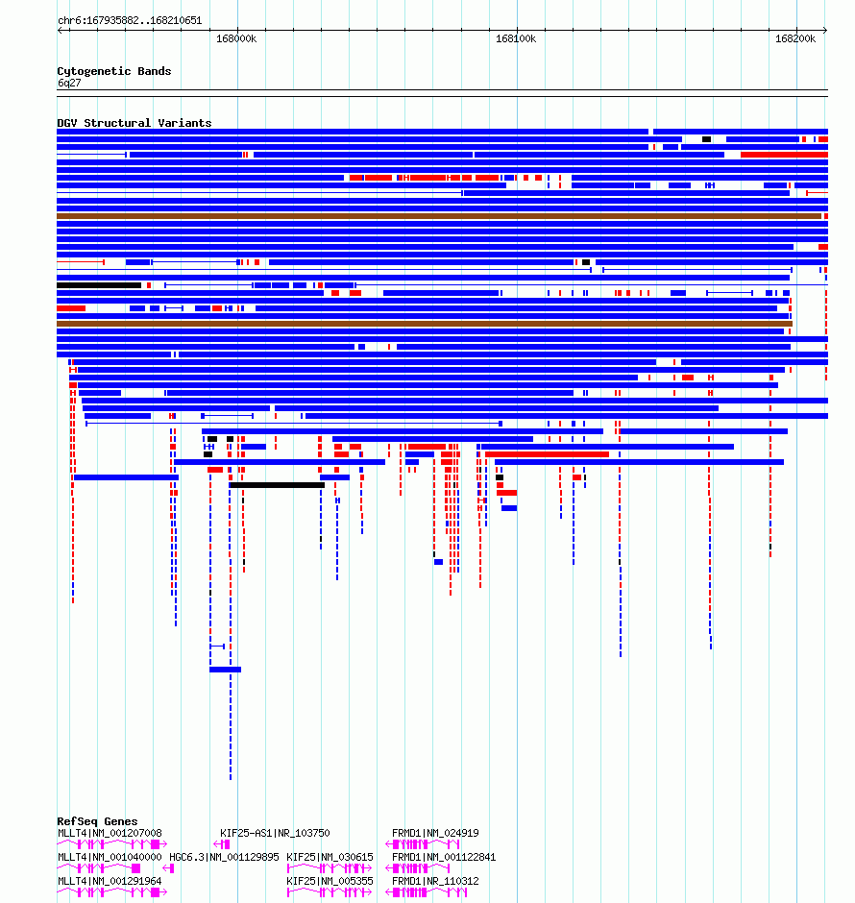Click the 168000k scale label
This screenshot has width=855, height=903.
[236, 38]
